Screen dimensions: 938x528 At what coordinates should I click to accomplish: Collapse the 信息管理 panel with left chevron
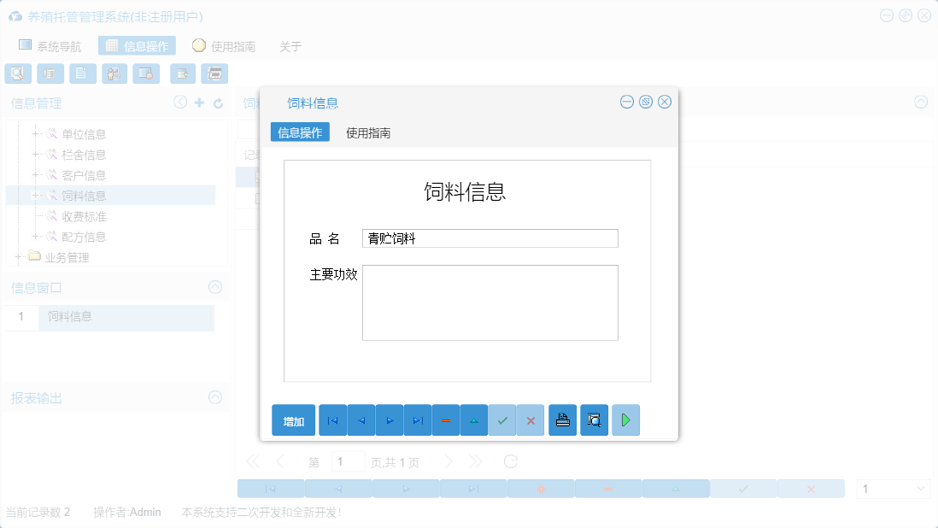pyautogui.click(x=180, y=103)
